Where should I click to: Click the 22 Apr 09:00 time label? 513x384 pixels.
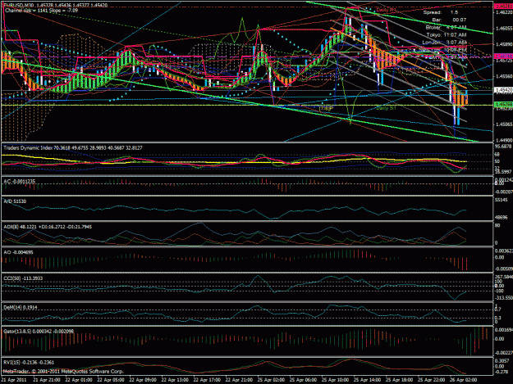coord(143,380)
